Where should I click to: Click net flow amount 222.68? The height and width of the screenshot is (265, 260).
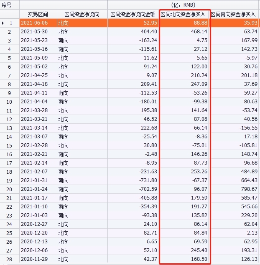[133, 128]
